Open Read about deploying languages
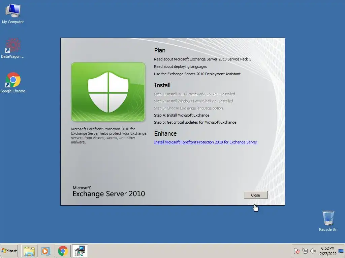The width and height of the screenshot is (345, 258). point(181,67)
